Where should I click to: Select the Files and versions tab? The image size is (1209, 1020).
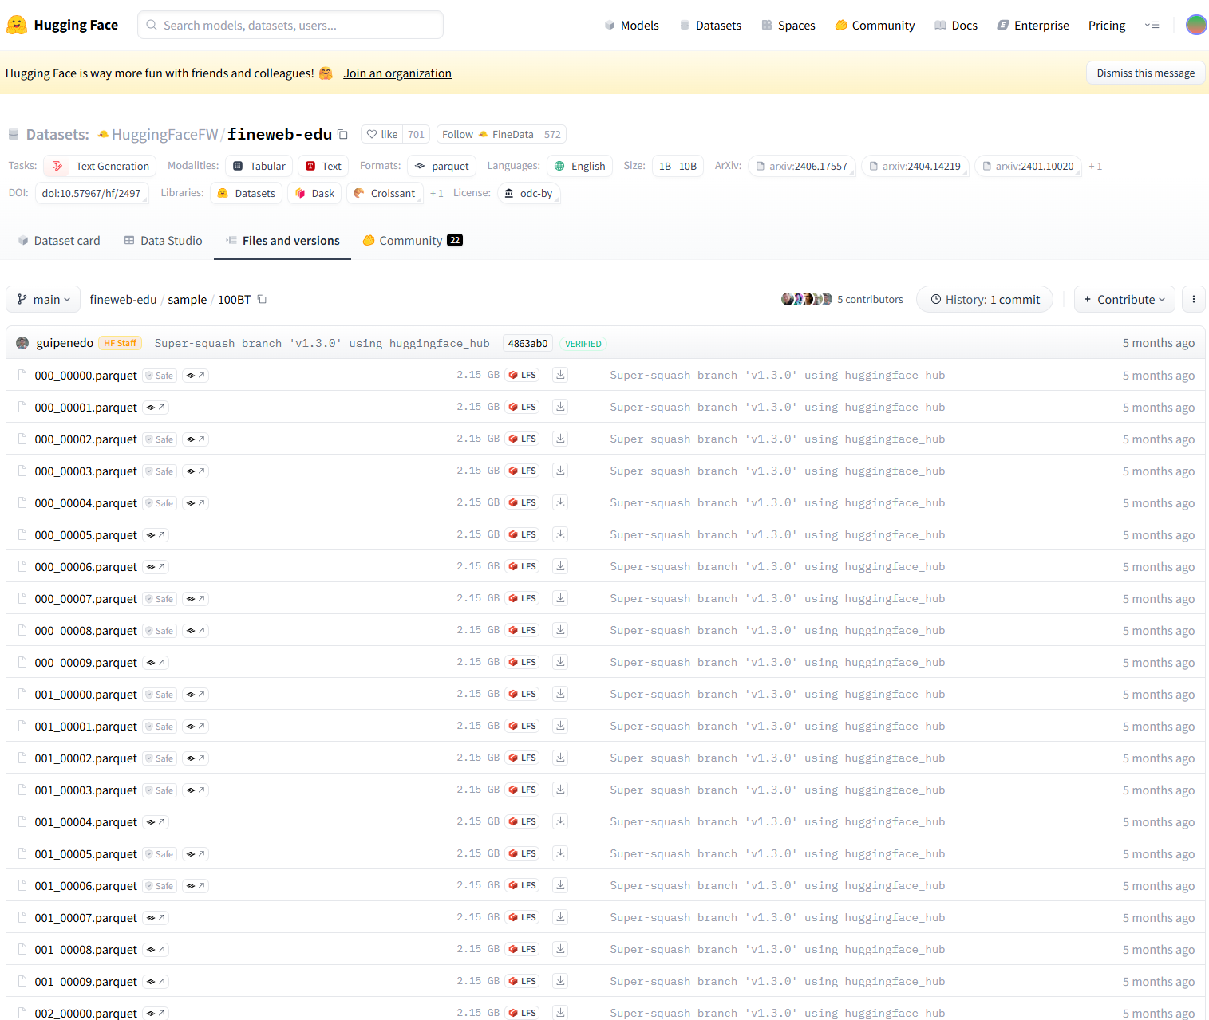[x=282, y=240]
